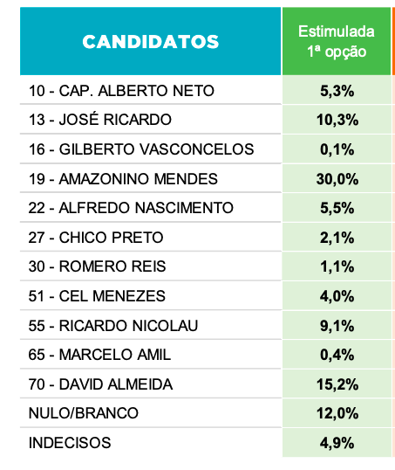Click the INDECISOS row label
This screenshot has height=470, width=395.
[70, 443]
